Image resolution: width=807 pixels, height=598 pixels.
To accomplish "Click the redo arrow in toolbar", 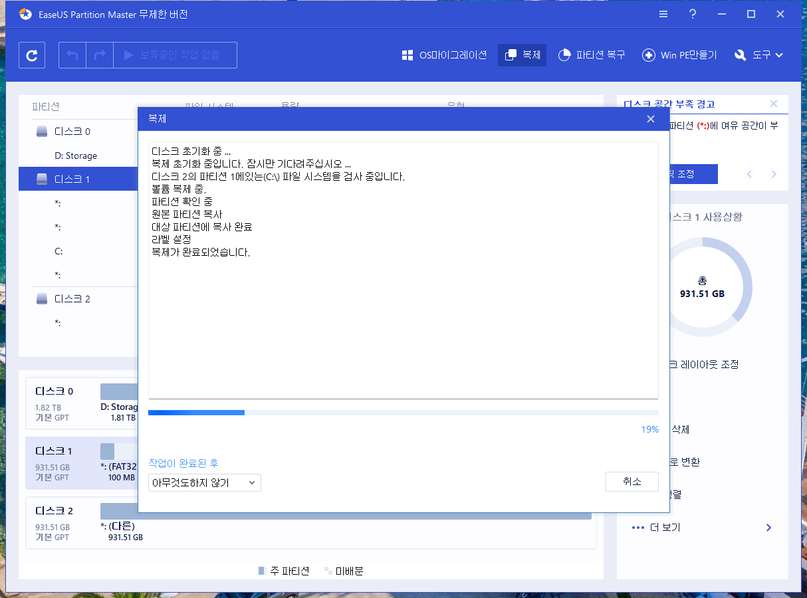I will pos(100,55).
